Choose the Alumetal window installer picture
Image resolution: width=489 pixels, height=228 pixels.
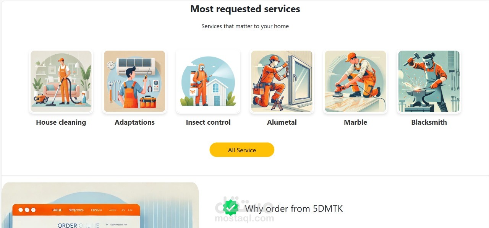pyautogui.click(x=282, y=81)
